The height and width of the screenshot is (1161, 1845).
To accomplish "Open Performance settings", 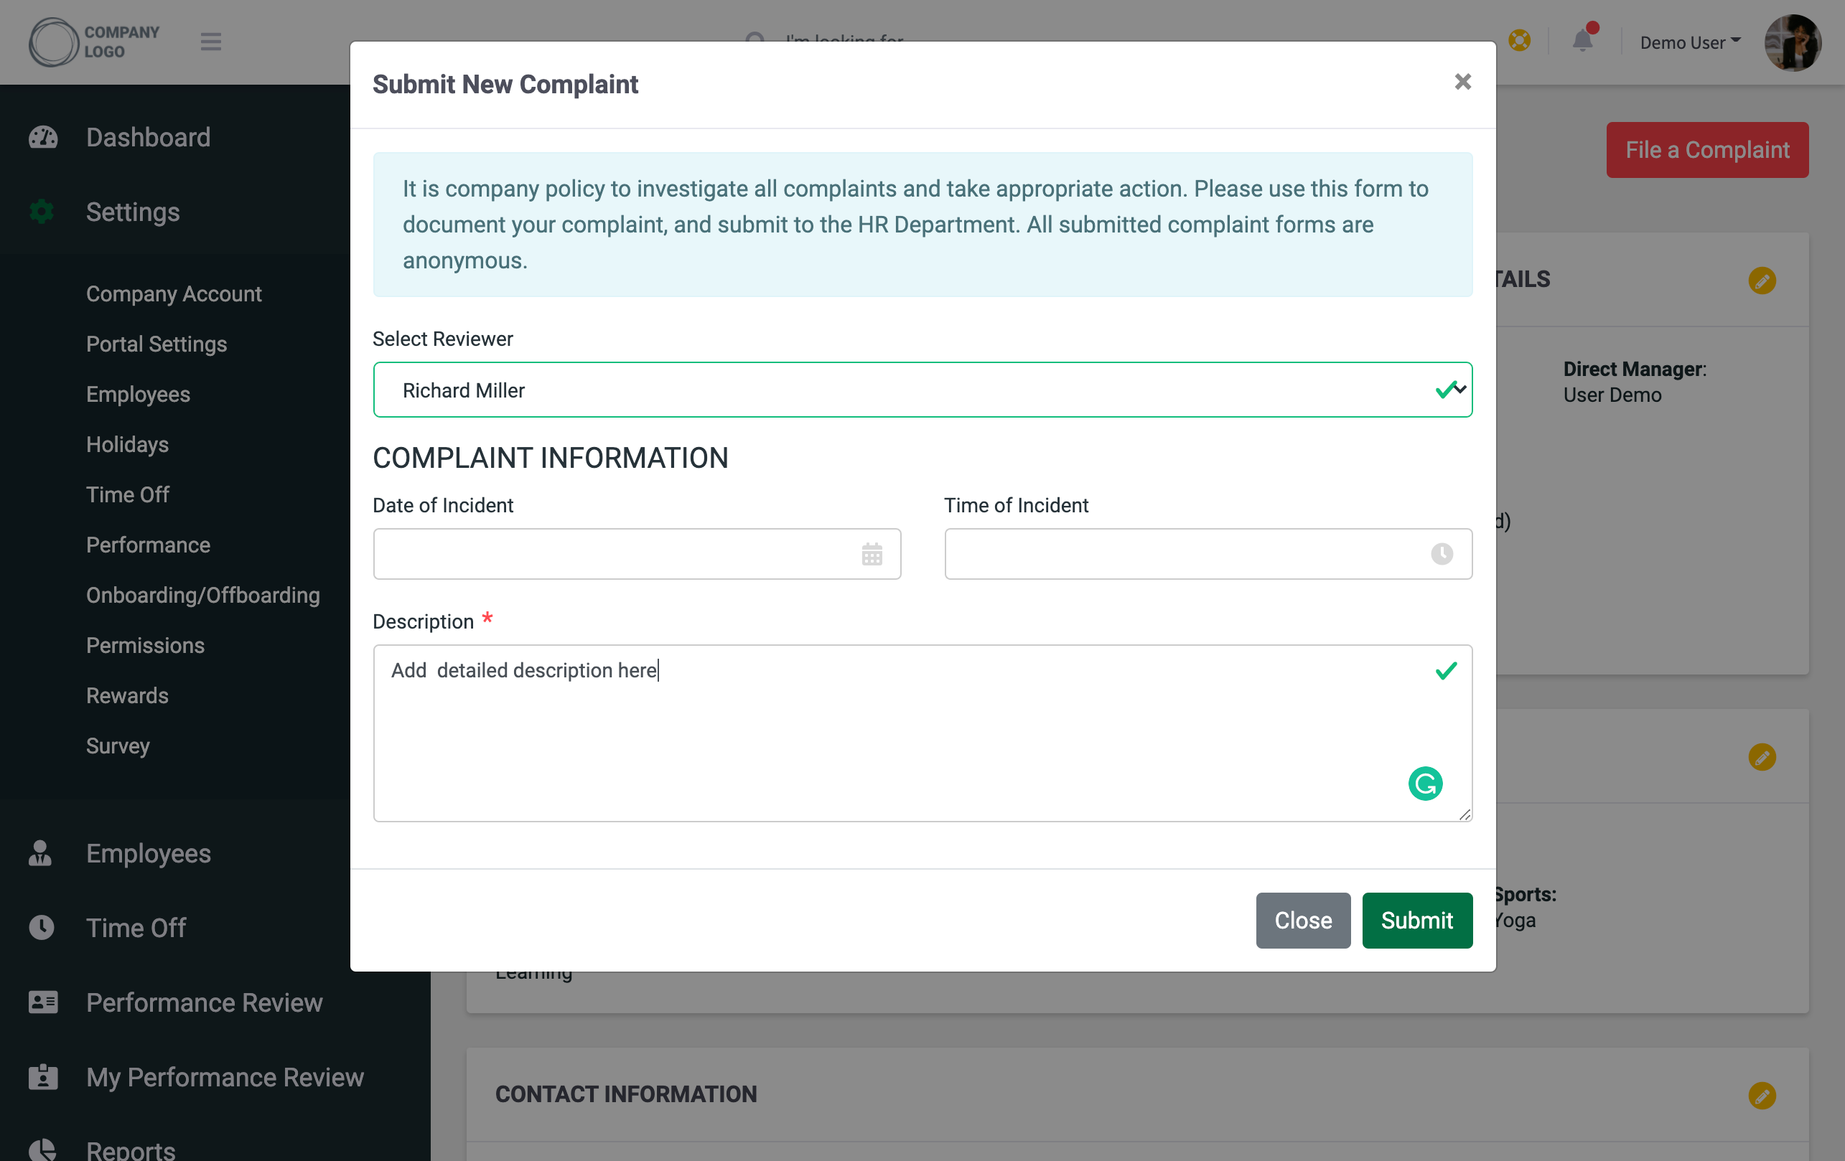I will [148, 545].
